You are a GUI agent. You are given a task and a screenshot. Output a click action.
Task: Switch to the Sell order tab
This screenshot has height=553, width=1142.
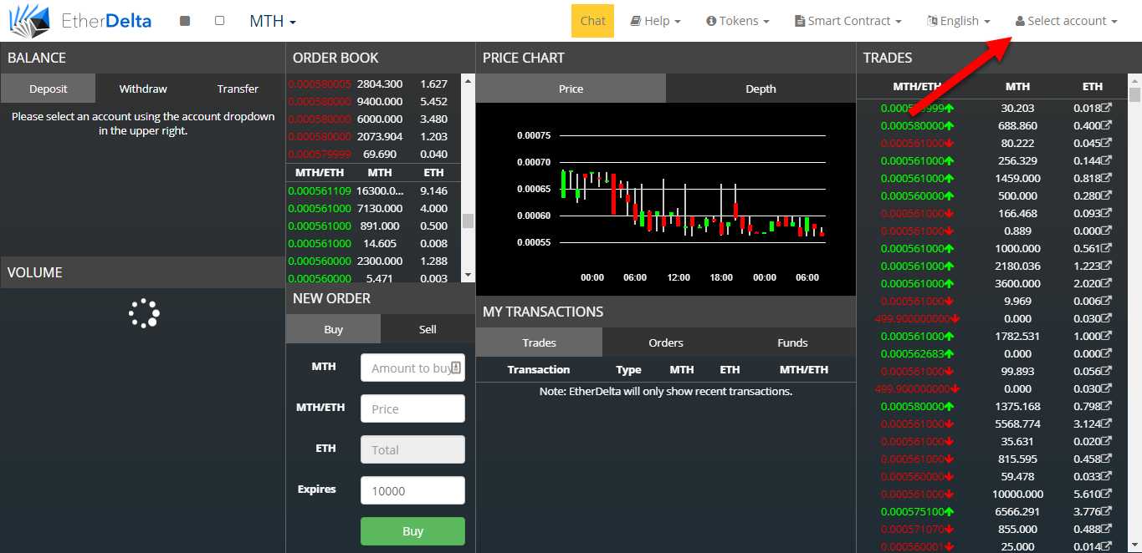pos(428,328)
